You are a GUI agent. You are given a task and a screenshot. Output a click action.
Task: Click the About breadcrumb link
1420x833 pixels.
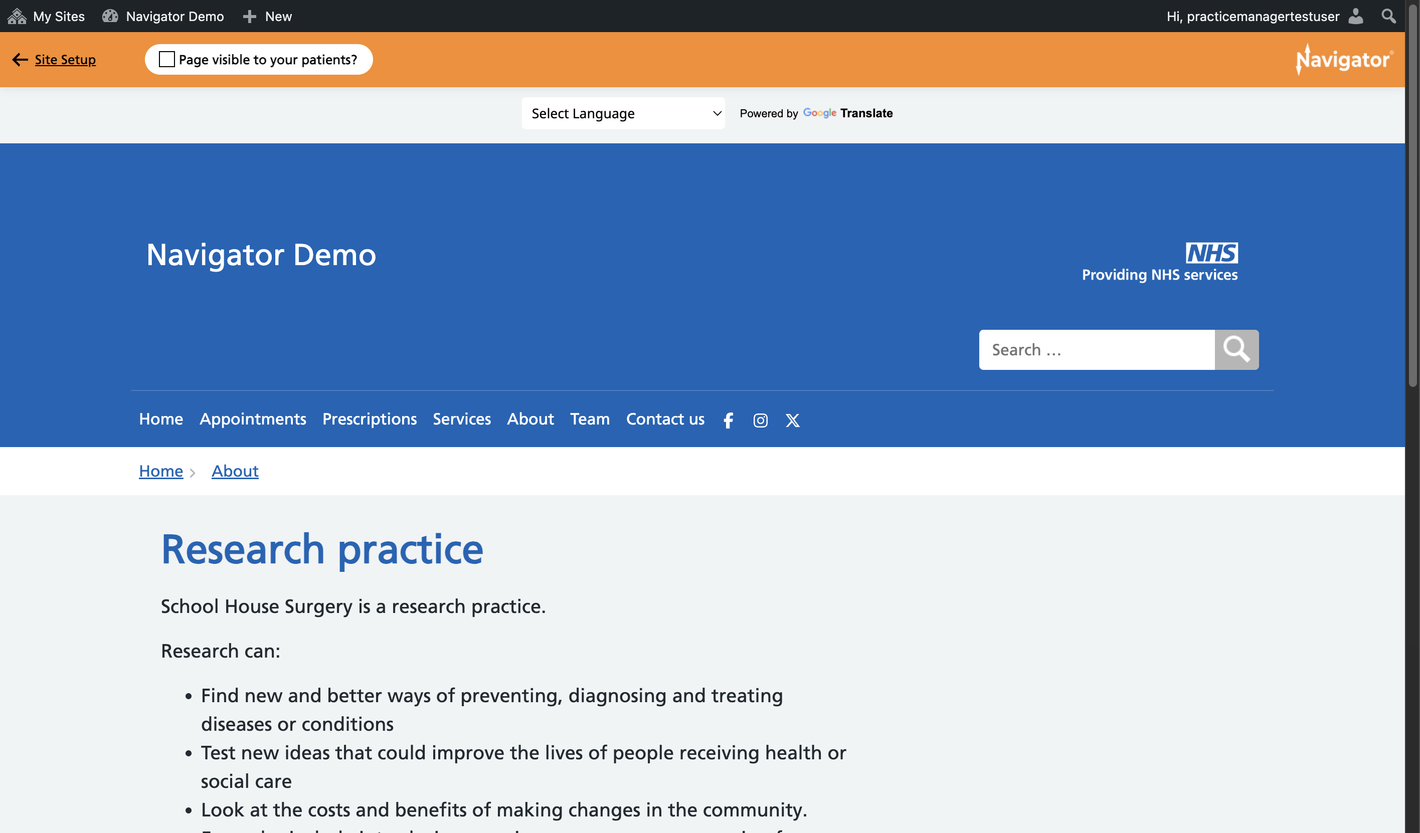pyautogui.click(x=235, y=471)
